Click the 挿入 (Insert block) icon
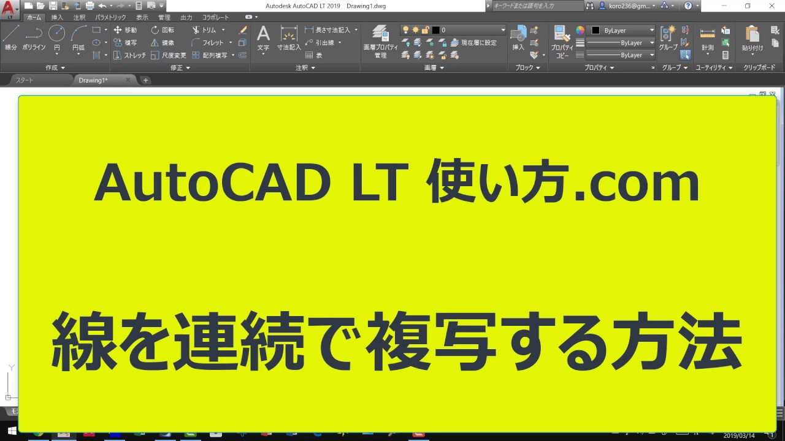This screenshot has width=785, height=441. pos(519,38)
